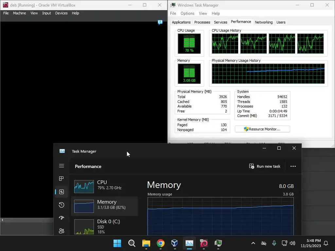
Task: Open Options menu in Windows Task Manager
Action: pos(187,13)
